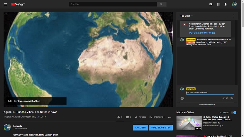Viewport: 244px width, 137px height.
Task: Click the search magnifier button
Action: [x=161, y=4]
